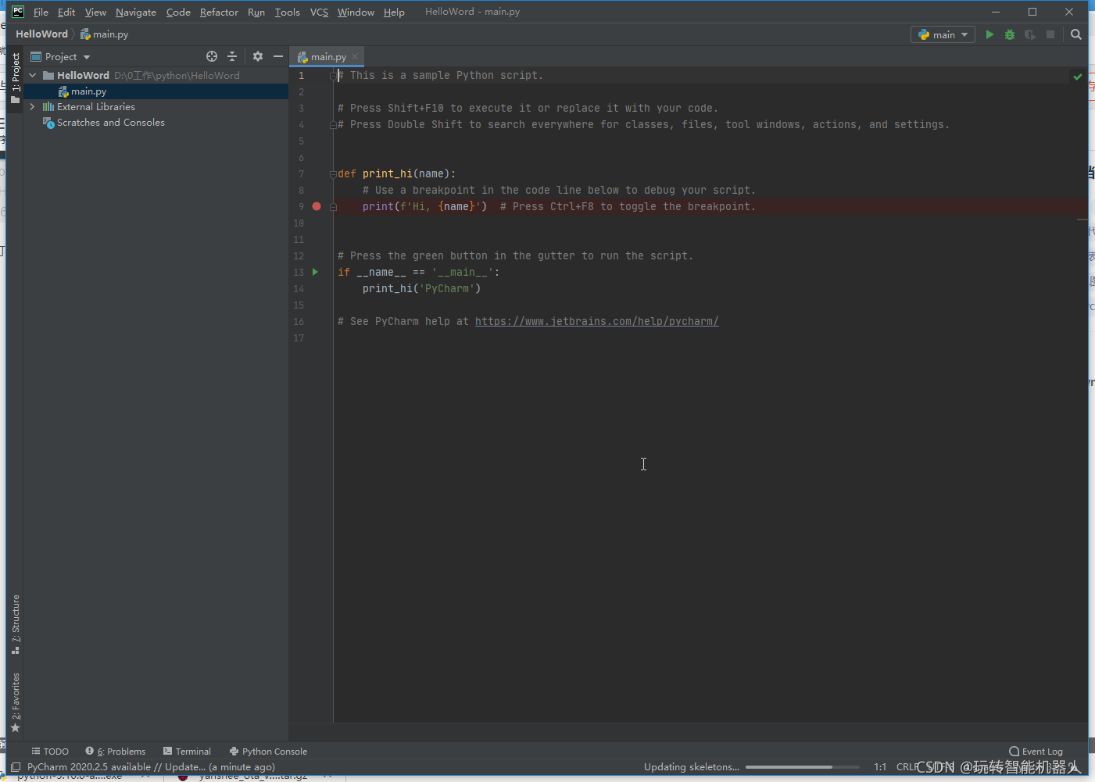Run the main configuration with green play button
The height and width of the screenshot is (782, 1095).
pyautogui.click(x=989, y=34)
